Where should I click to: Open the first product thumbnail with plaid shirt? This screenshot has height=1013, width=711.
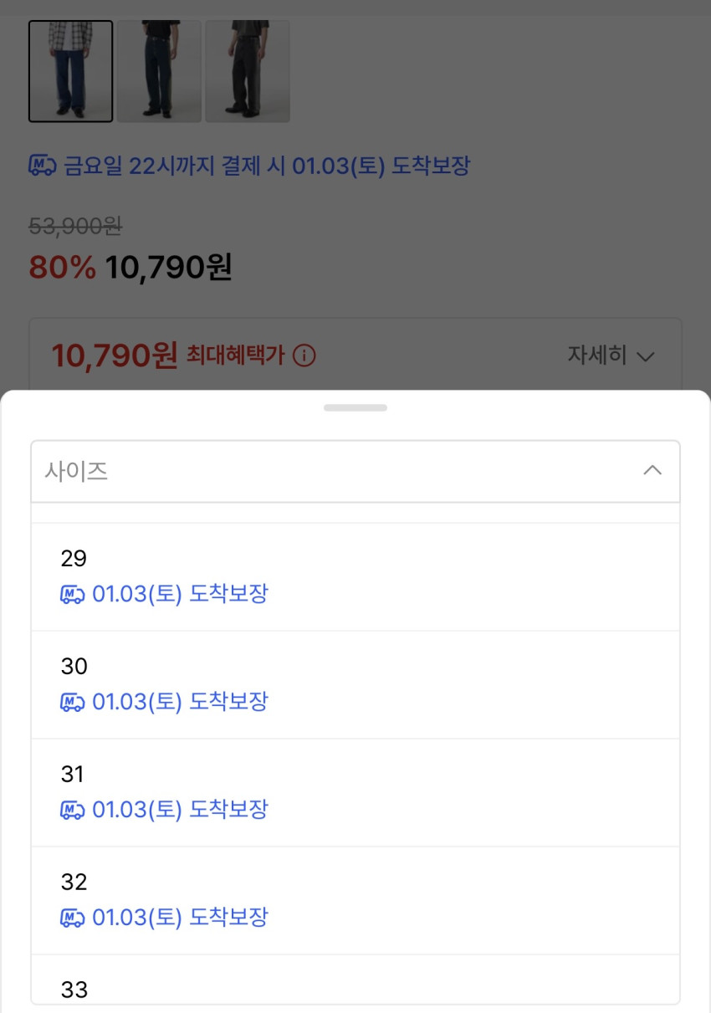tap(71, 71)
